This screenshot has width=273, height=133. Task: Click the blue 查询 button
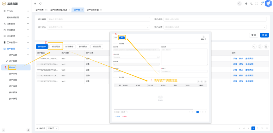tap(264, 35)
